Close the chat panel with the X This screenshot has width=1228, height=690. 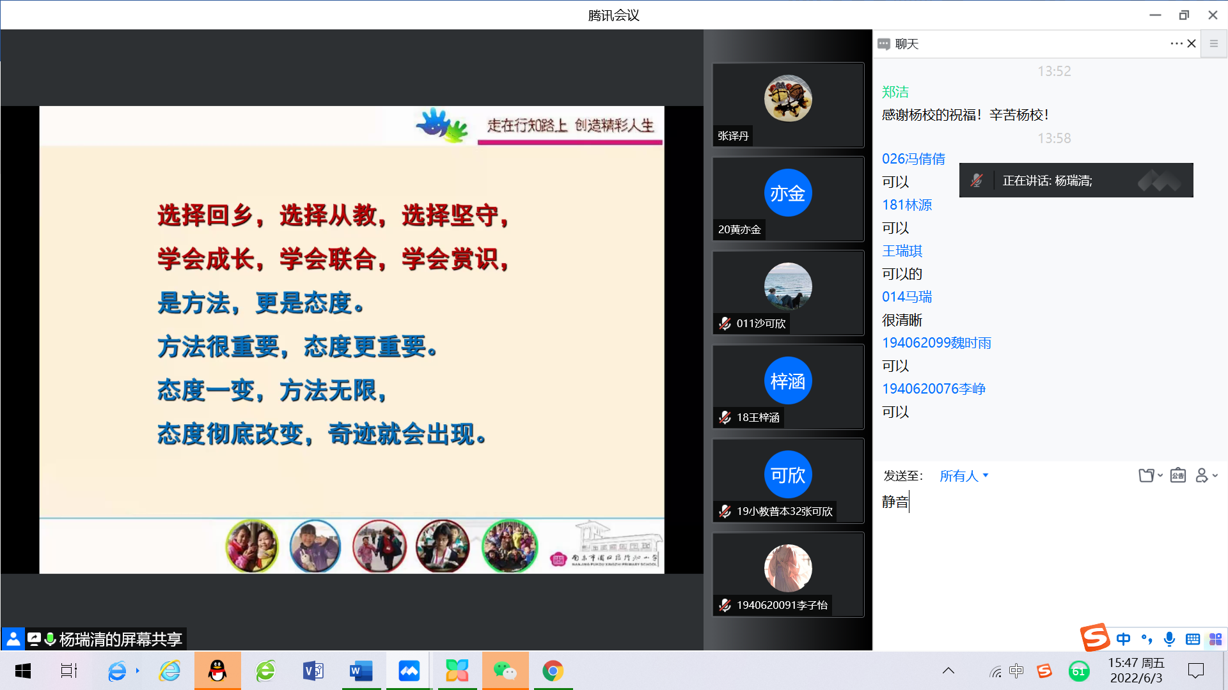pos(1192,43)
